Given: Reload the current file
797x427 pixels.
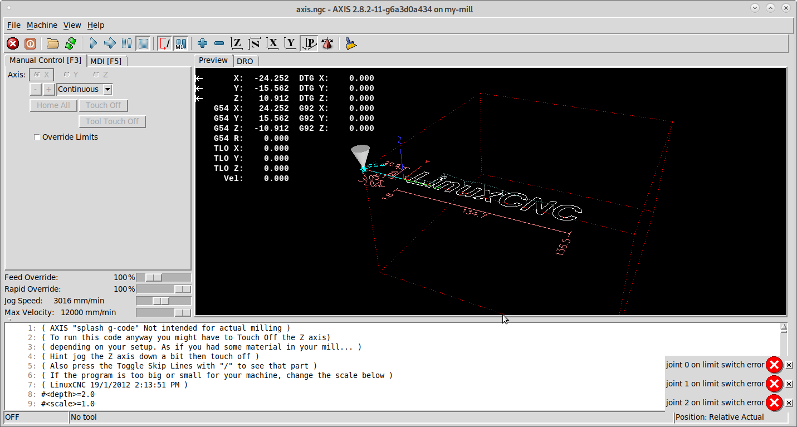Looking at the screenshot, I should coord(70,43).
